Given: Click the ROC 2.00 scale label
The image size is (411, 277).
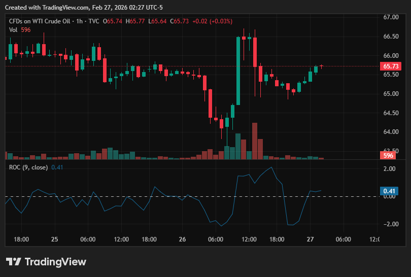Looking at the screenshot, I should [x=389, y=169].
